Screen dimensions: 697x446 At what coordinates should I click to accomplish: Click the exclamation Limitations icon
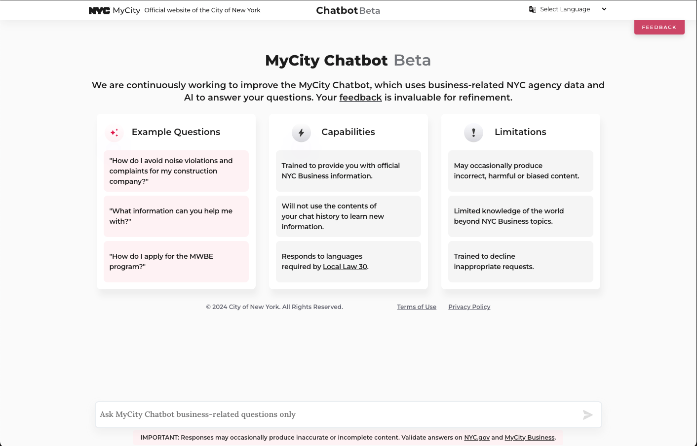(473, 132)
